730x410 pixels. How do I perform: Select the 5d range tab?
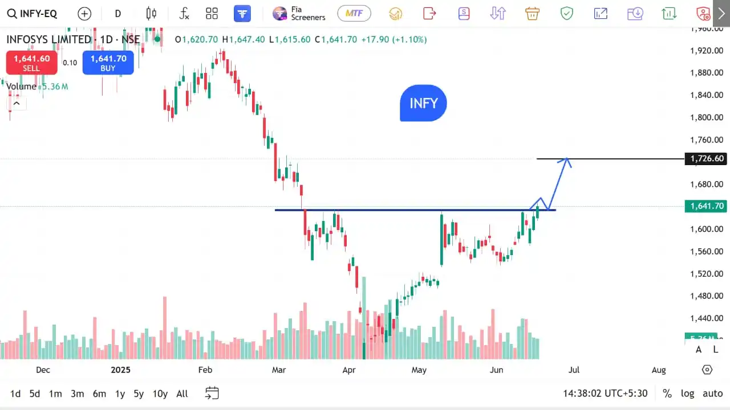pyautogui.click(x=35, y=393)
